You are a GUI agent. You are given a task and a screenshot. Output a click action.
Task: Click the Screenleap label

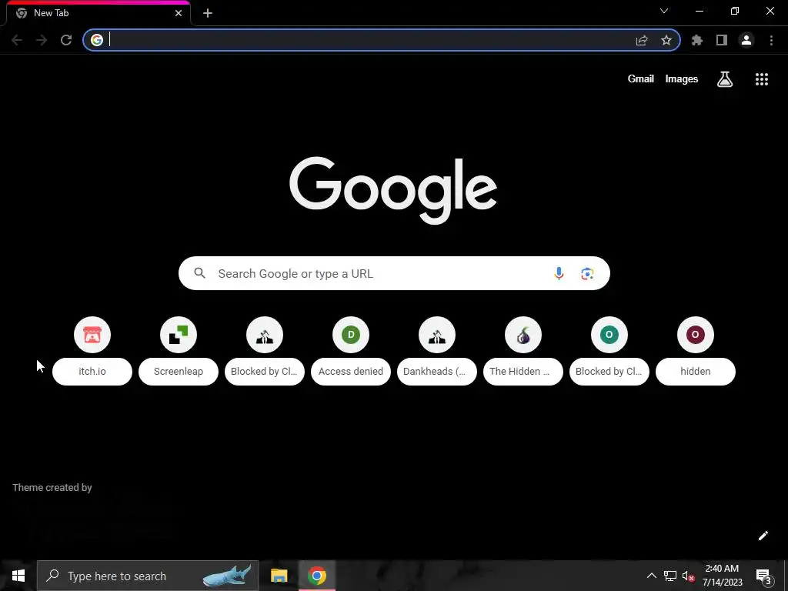[179, 372]
